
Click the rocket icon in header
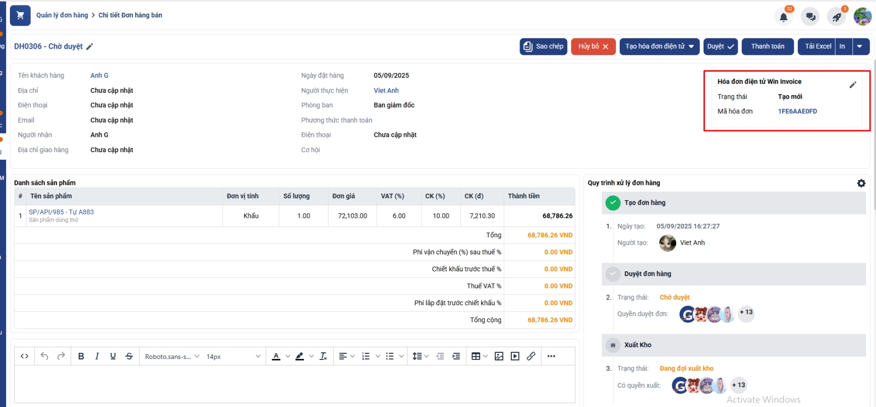click(836, 17)
